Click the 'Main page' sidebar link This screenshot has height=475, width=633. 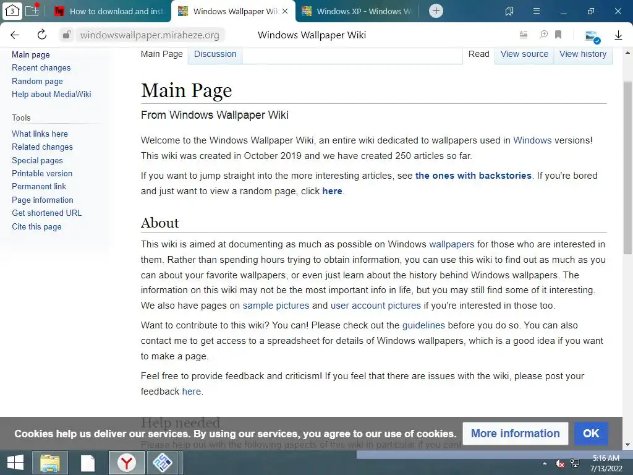(31, 54)
